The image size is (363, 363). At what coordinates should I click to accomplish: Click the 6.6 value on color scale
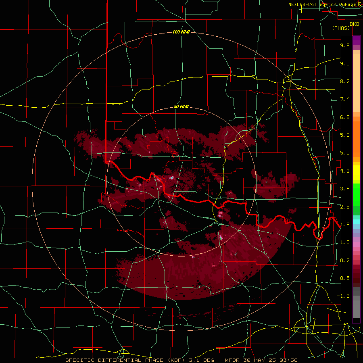coord(345,117)
